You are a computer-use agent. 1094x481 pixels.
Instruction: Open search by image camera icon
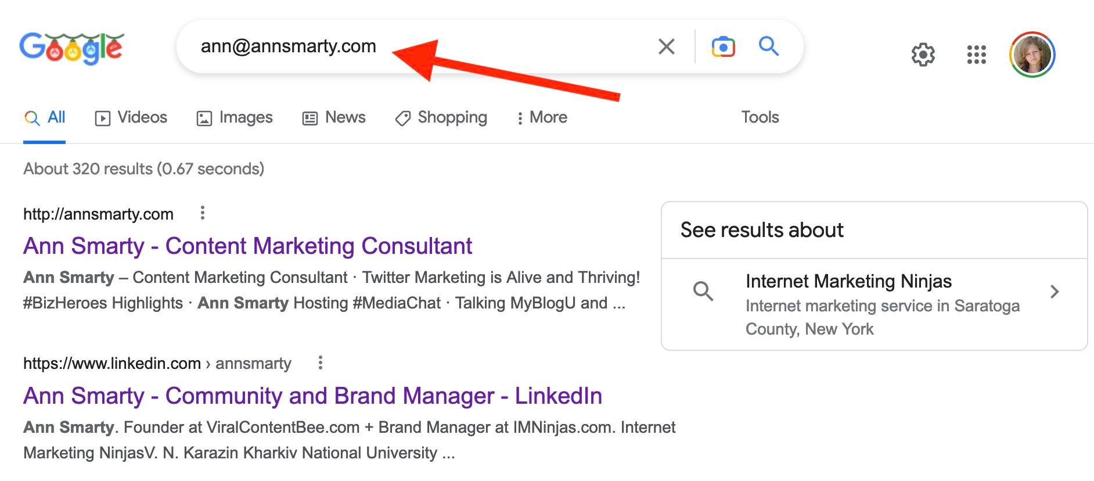(x=723, y=46)
